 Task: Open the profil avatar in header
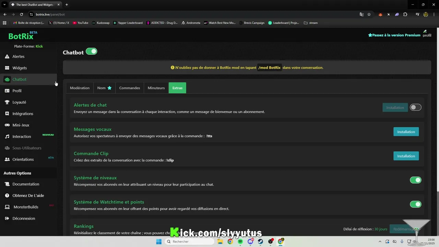[427, 33]
